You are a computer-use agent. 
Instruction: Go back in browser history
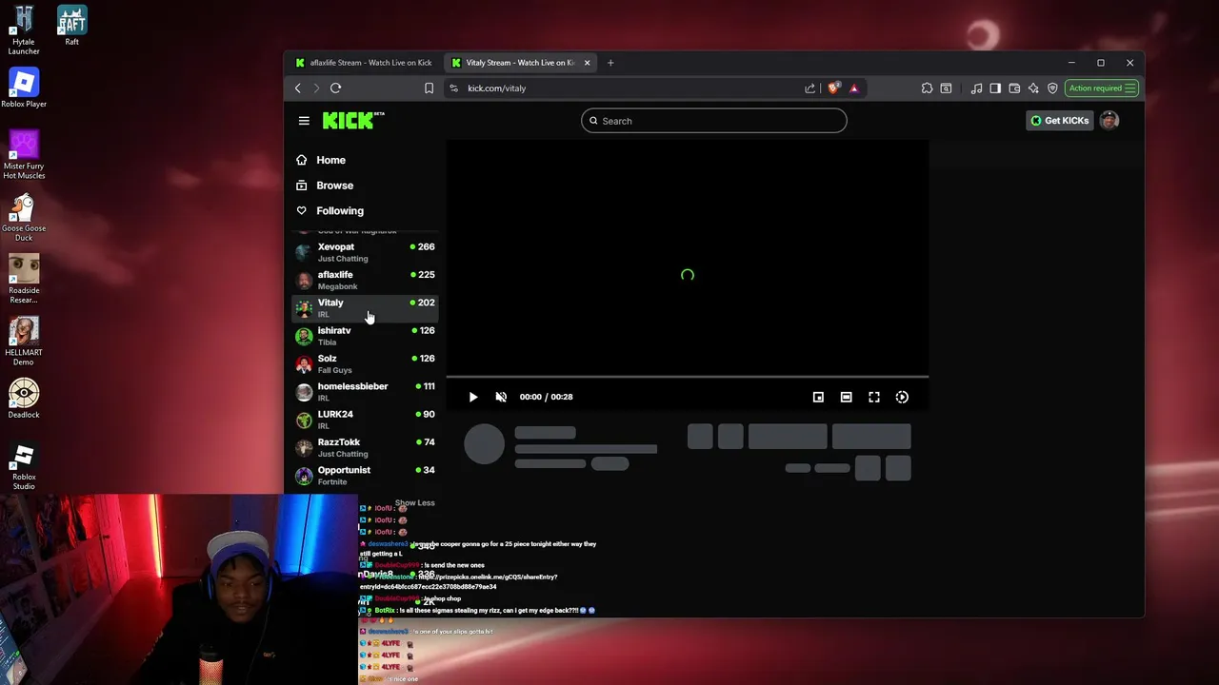tap(297, 88)
